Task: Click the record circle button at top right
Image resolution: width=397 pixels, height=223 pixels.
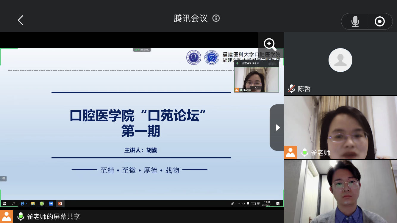Action: pyautogui.click(x=380, y=21)
